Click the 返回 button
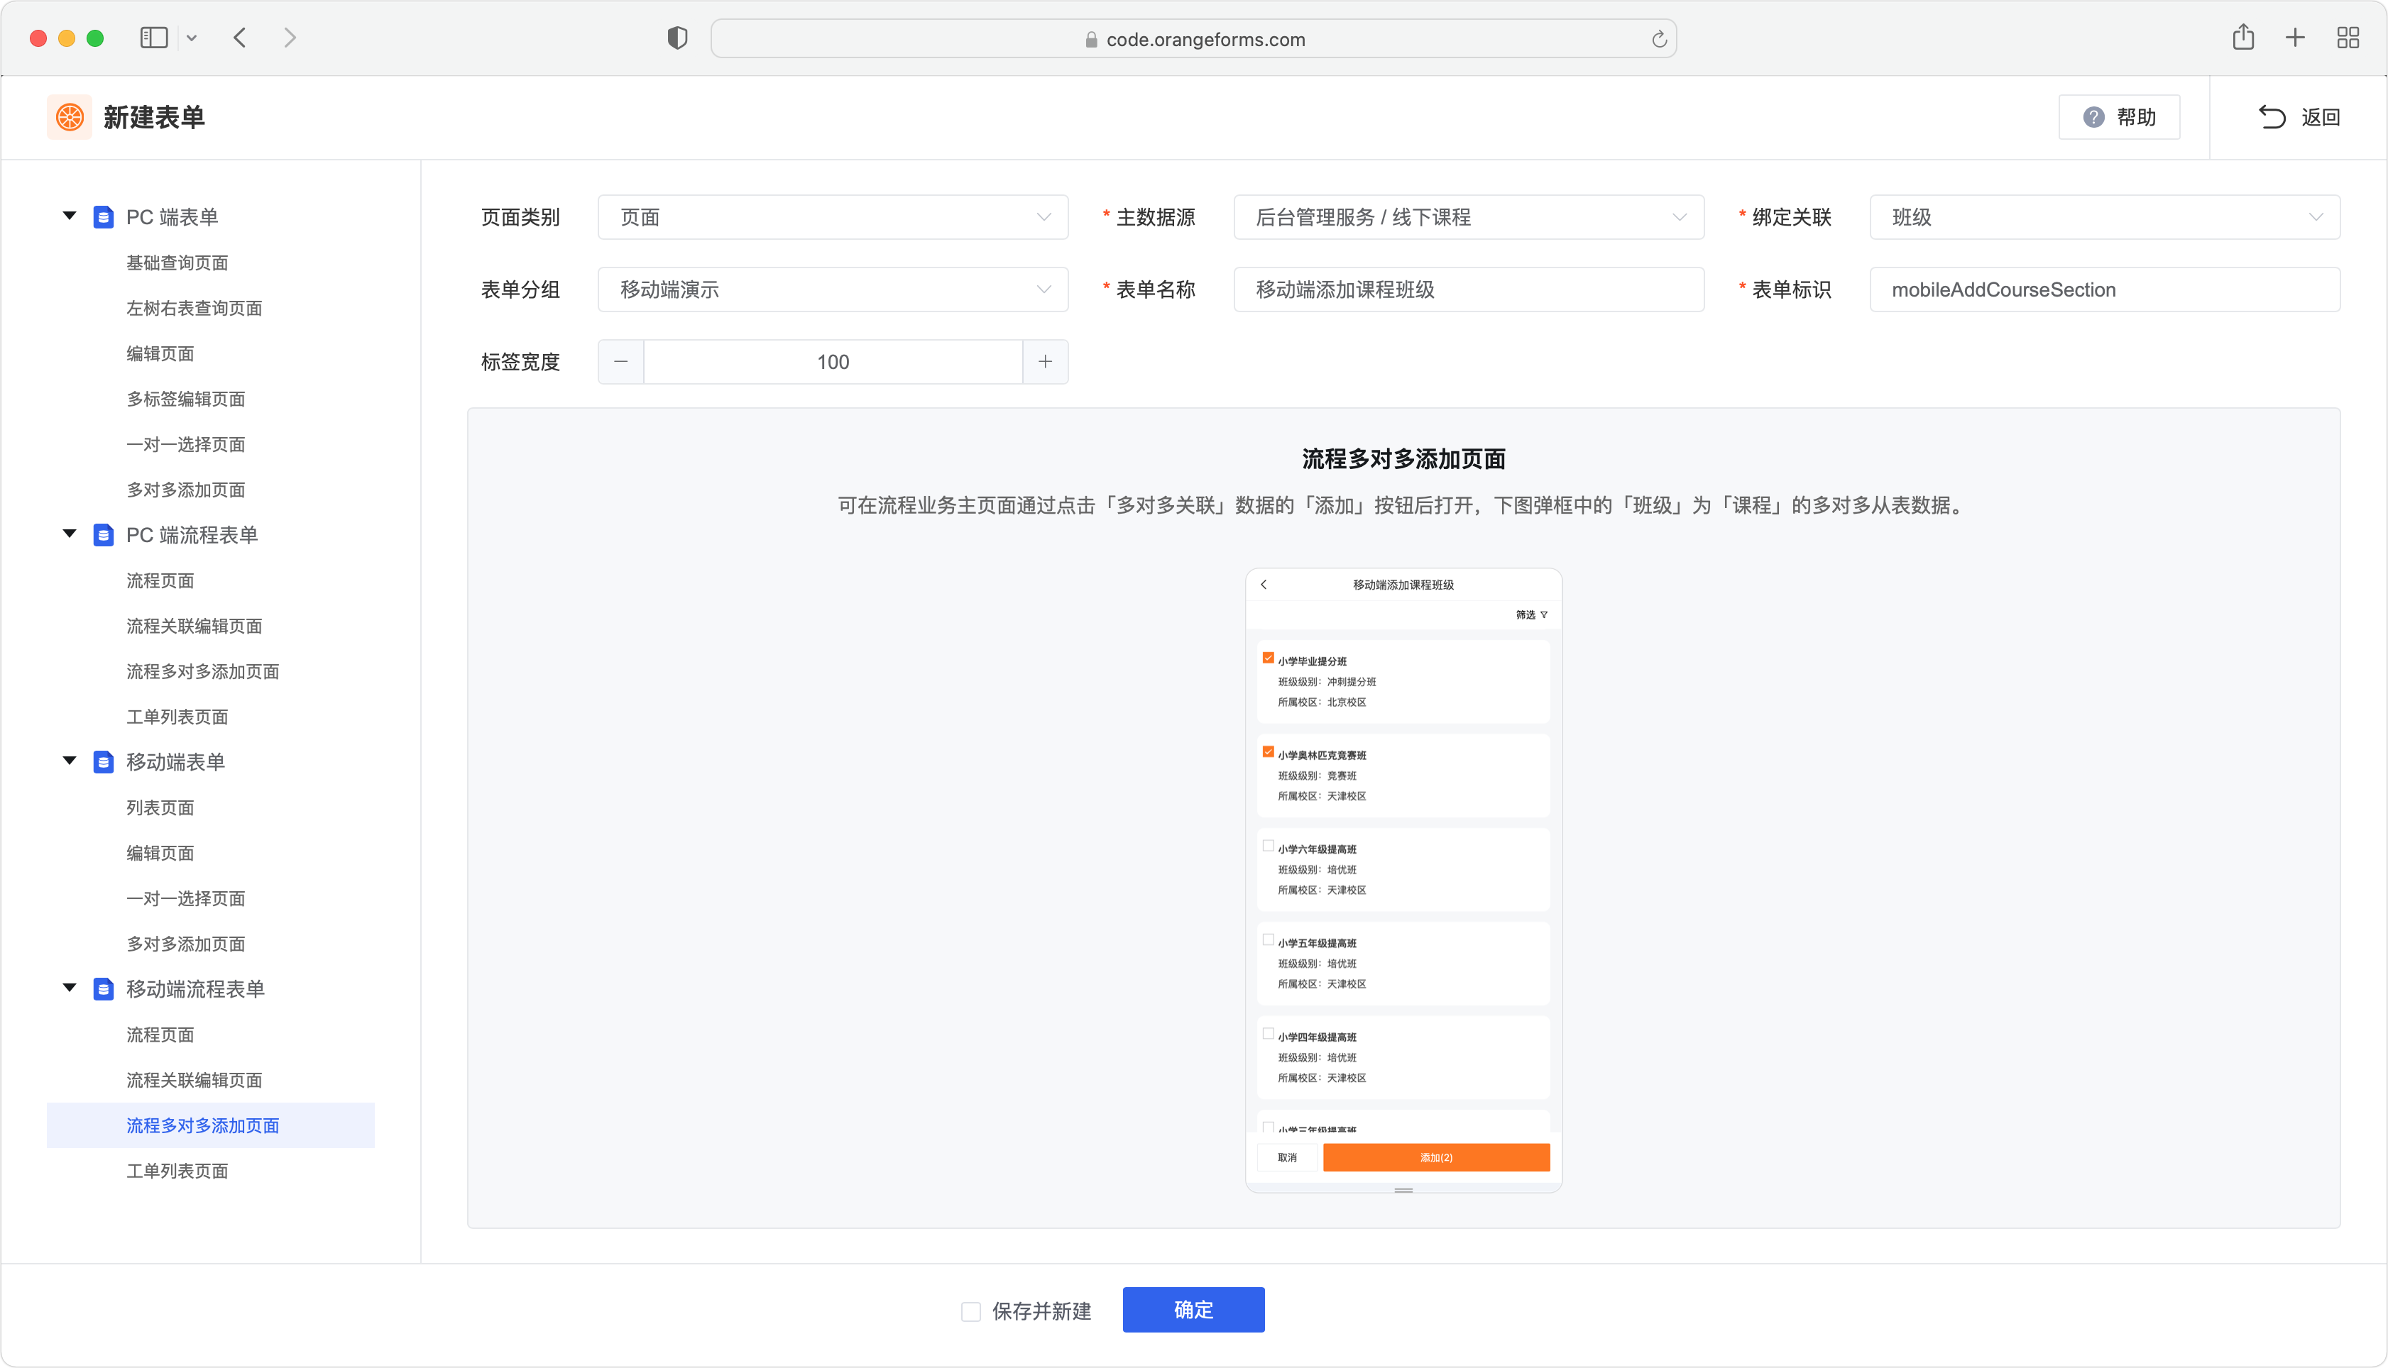 click(x=2300, y=116)
